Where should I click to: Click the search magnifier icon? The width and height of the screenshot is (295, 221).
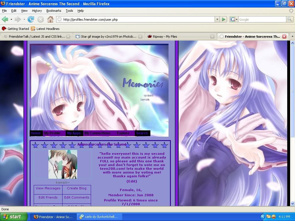(290, 20)
